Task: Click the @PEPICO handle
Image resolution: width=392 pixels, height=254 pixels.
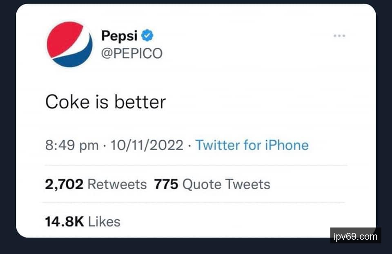Action: point(131,53)
